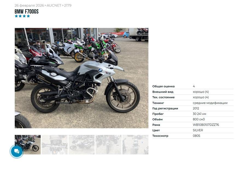Click the Год регистрации value 2012

point(196,108)
